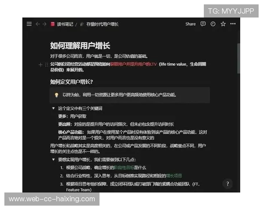
Task: Click the green 增长项目 text
Action: pos(174,175)
